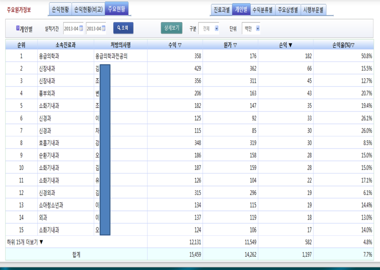Click the 조회 search button
This screenshot has width=380, height=270.
click(123, 28)
